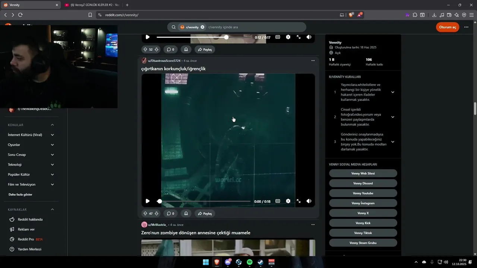Screen dimensions: 477x268
Task: Share the 52-vote post with Paylaş
Action: [205, 50]
